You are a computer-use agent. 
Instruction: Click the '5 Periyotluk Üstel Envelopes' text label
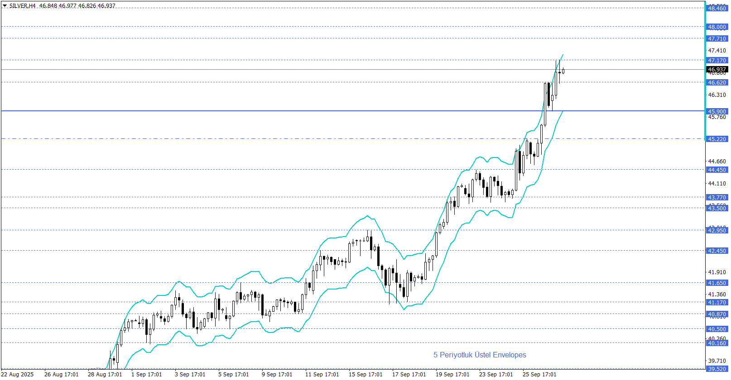coord(480,355)
